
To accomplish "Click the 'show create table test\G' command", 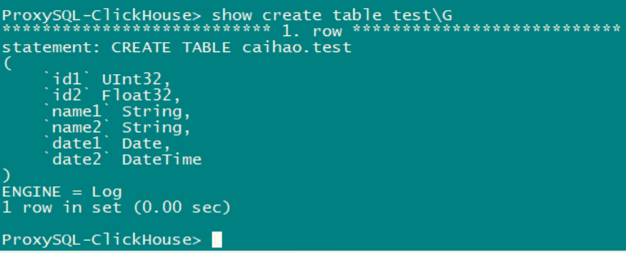I will (332, 15).
